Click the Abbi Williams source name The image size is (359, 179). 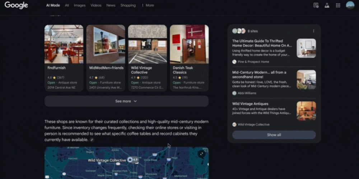[x=247, y=93]
